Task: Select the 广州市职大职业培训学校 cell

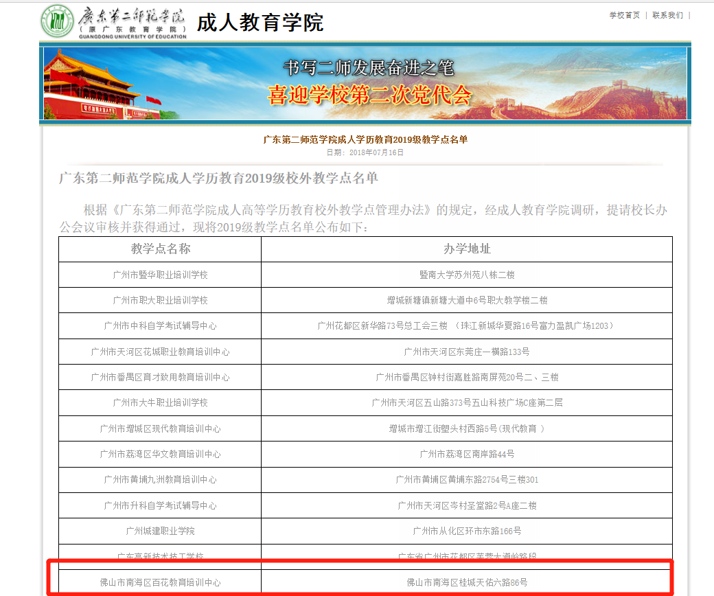Action: tap(160, 300)
